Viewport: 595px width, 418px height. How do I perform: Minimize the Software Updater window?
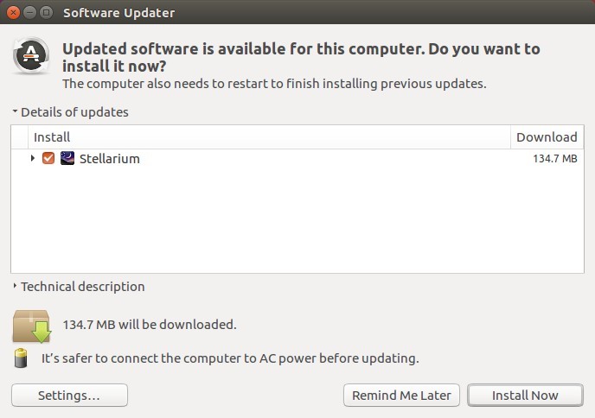pos(29,12)
